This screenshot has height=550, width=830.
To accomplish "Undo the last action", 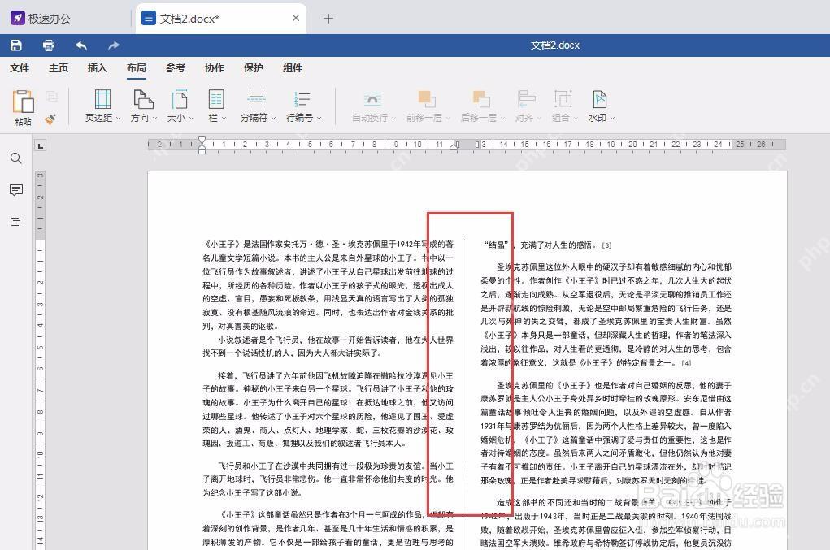I will click(81, 45).
